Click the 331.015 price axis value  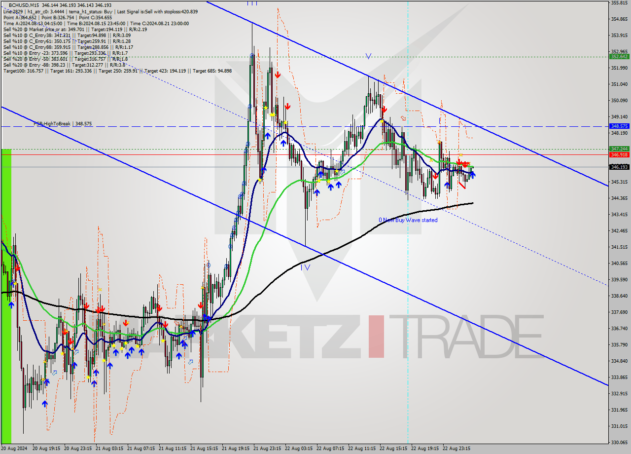tap(619, 426)
